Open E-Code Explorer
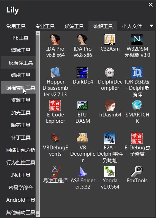 (x=55, y=112)
